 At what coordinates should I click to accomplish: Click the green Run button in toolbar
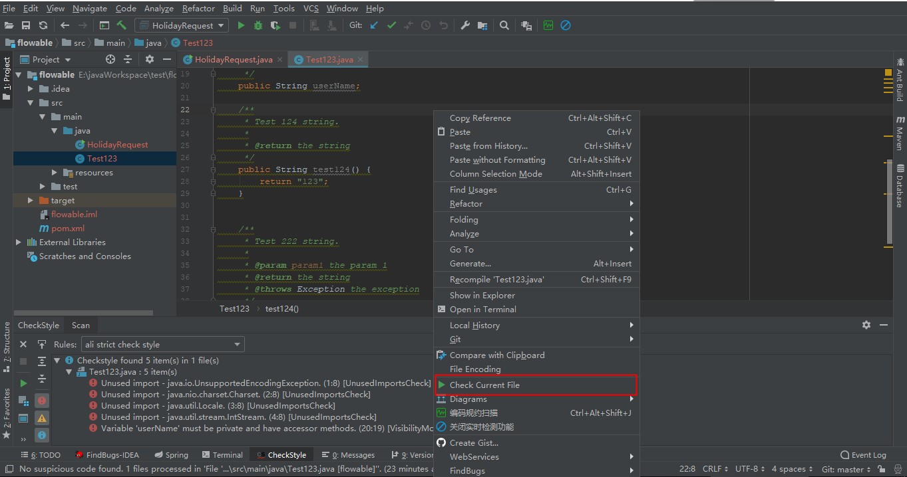pos(241,25)
